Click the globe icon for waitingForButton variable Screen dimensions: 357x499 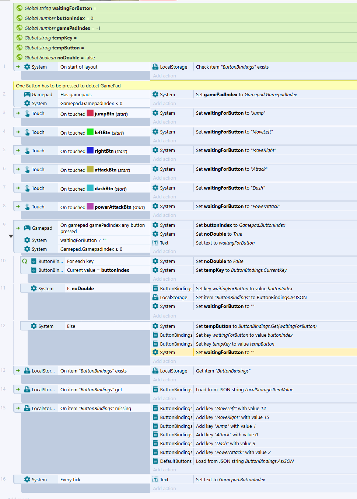(20, 8)
